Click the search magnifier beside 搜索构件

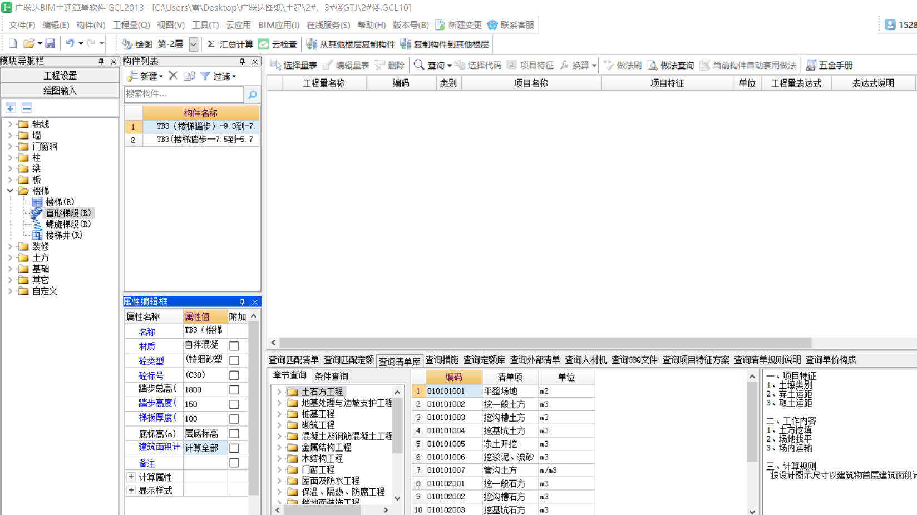click(x=253, y=95)
